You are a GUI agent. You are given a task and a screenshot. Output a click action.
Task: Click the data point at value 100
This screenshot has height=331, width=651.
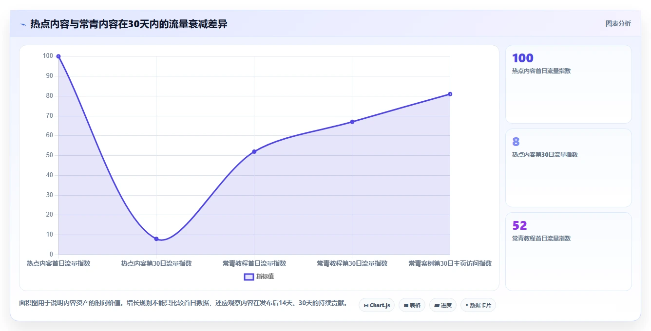58,56
